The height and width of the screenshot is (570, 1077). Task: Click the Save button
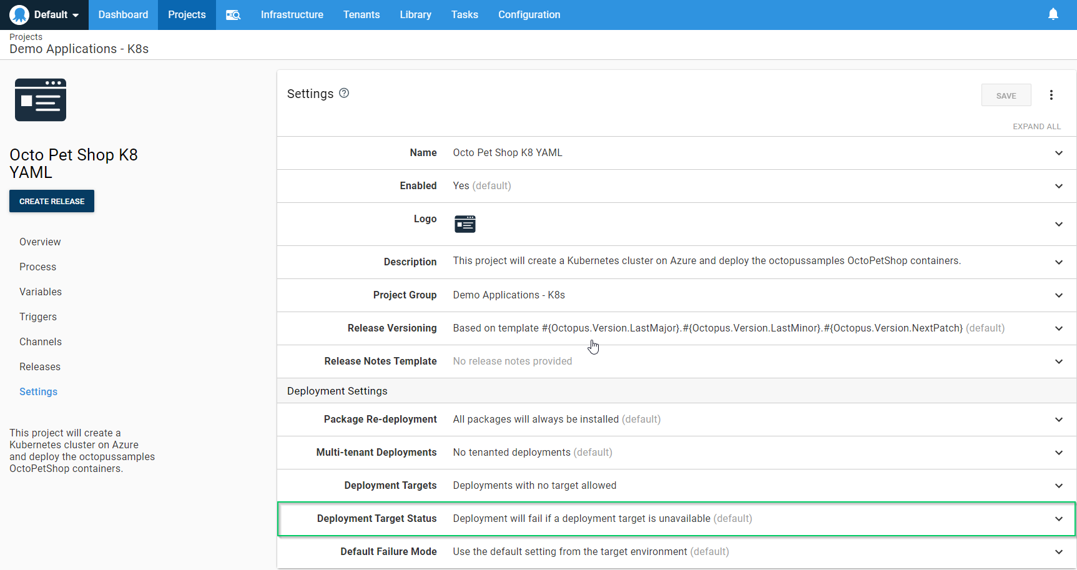click(x=1006, y=96)
